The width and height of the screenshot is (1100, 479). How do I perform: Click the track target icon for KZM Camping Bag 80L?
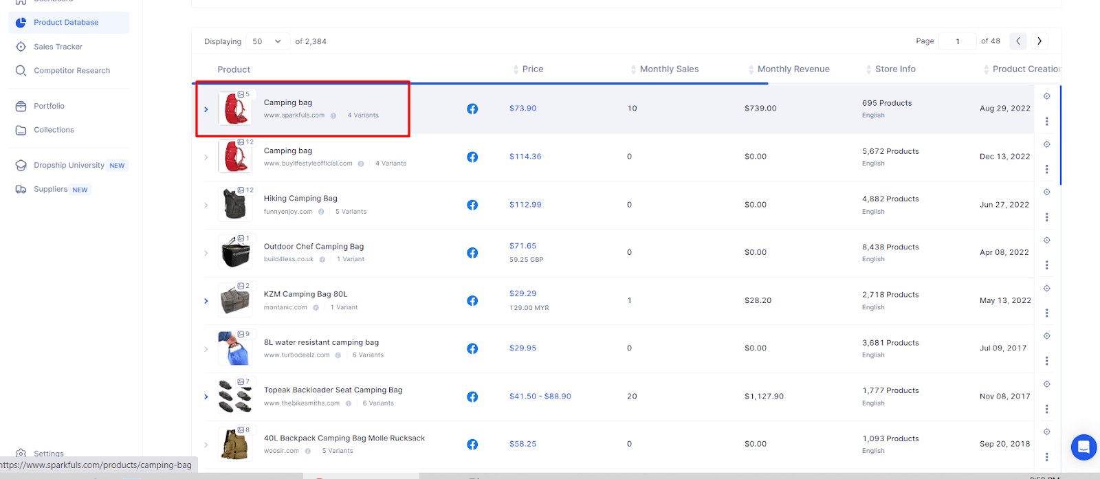tap(1046, 288)
